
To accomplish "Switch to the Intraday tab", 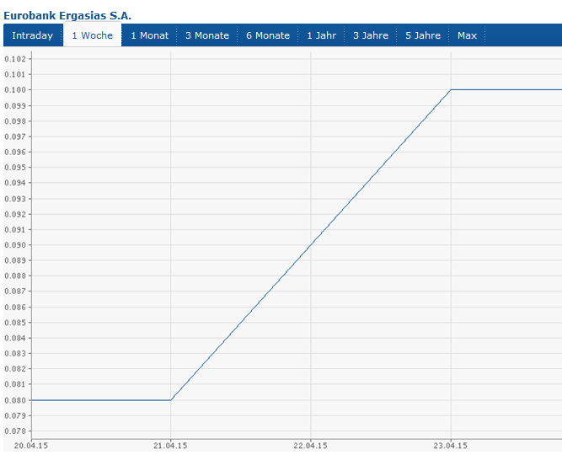I will click(32, 35).
